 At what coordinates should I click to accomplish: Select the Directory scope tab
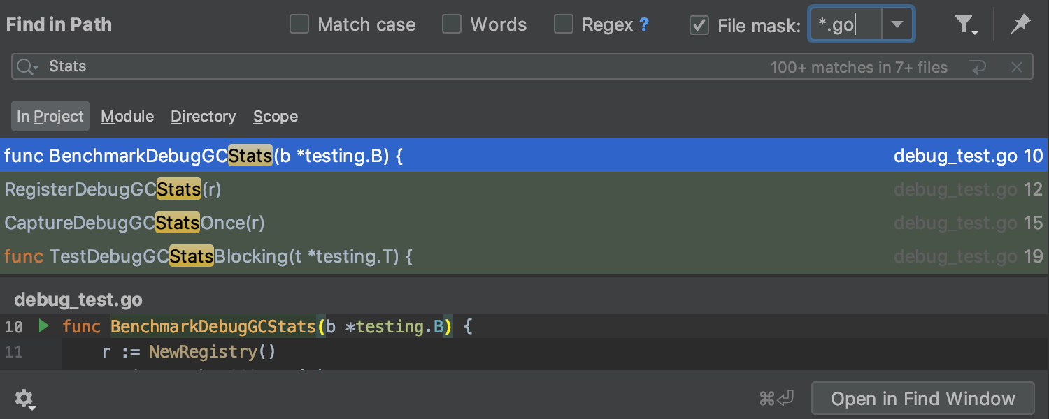[203, 117]
